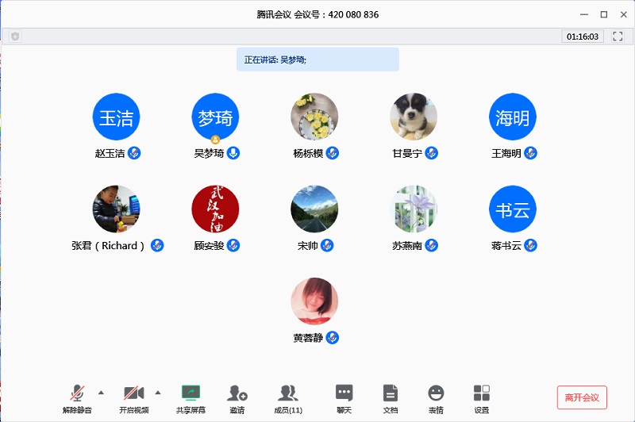Image resolution: width=635 pixels, height=422 pixels.
Task: Click the security shield icon at top left
Action: pyautogui.click(x=15, y=36)
